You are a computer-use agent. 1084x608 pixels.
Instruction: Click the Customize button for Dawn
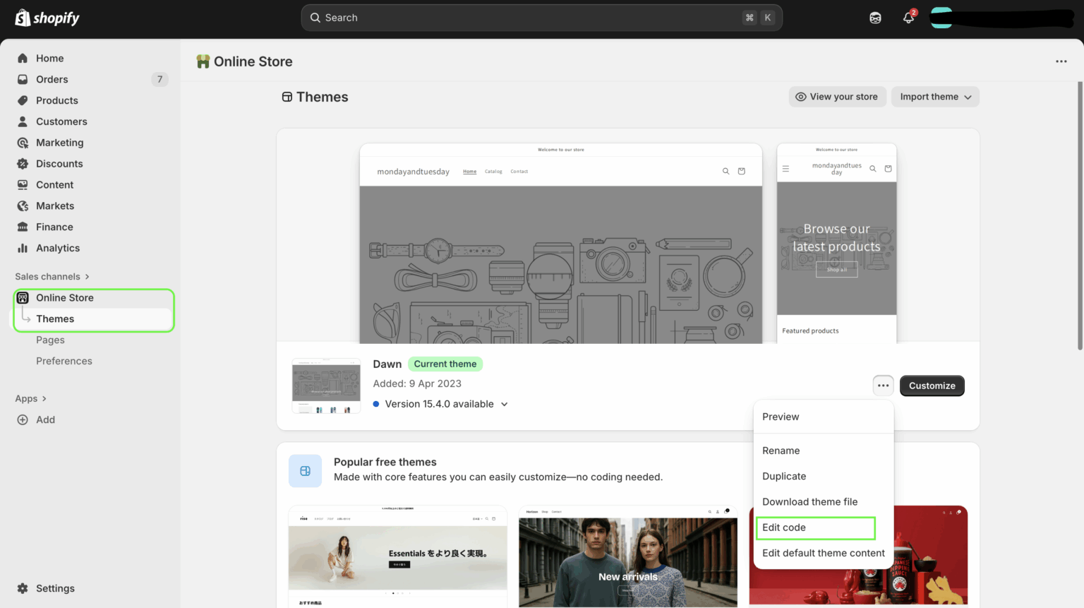coord(932,386)
